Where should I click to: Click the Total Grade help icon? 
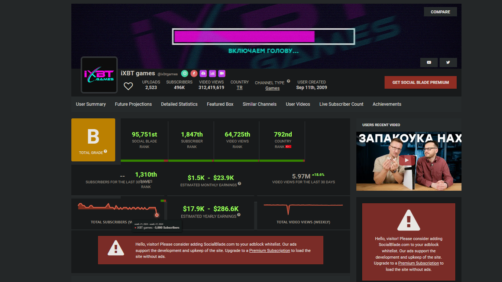pos(106,151)
